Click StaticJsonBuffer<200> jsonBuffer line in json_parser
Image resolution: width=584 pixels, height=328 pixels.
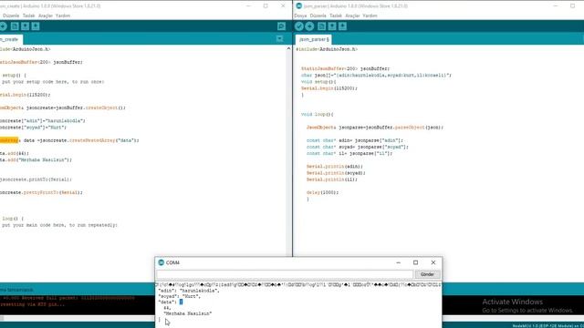point(345,68)
